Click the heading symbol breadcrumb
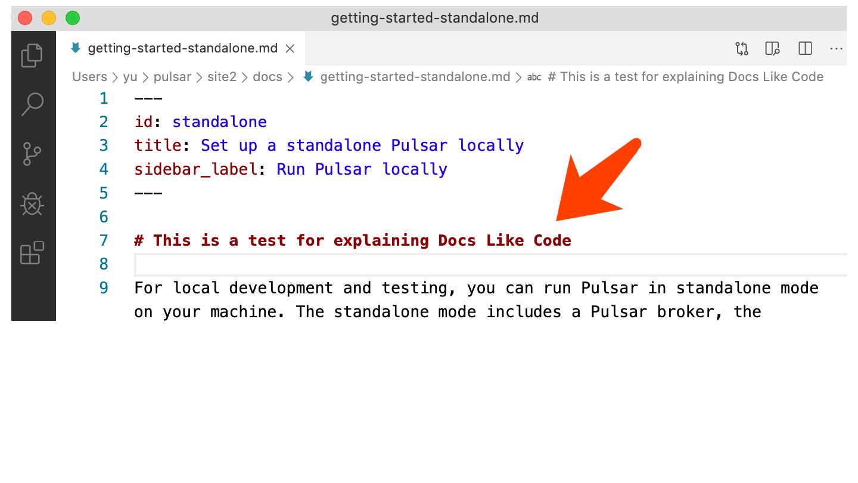858x483 pixels. [x=685, y=77]
